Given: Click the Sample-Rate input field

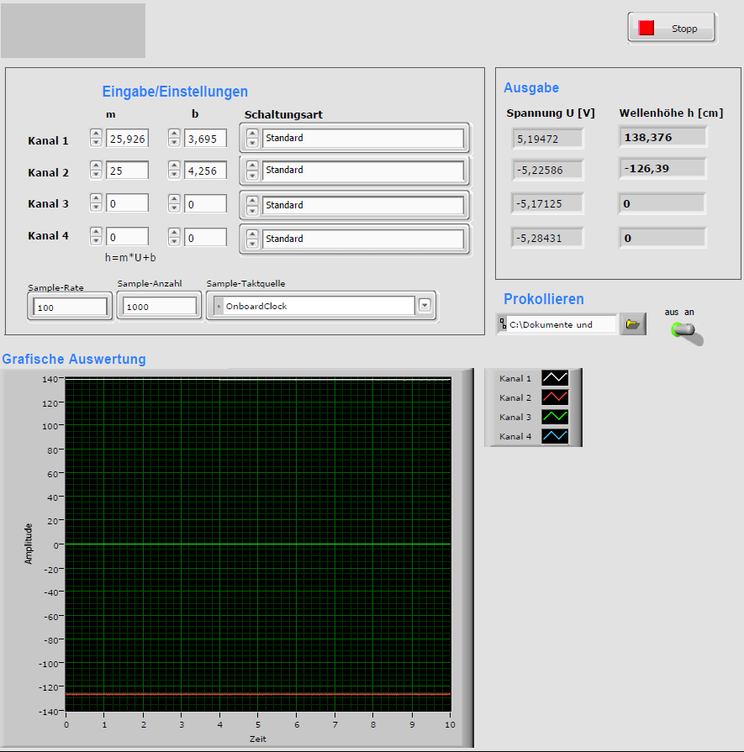Looking at the screenshot, I should tap(71, 308).
